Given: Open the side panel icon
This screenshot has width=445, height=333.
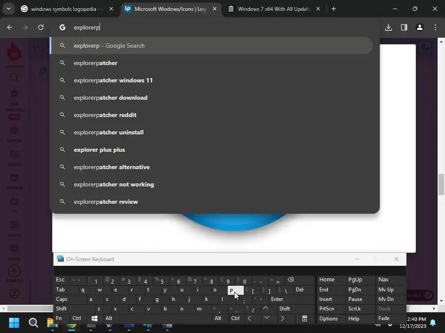Looking at the screenshot, I should [404, 27].
